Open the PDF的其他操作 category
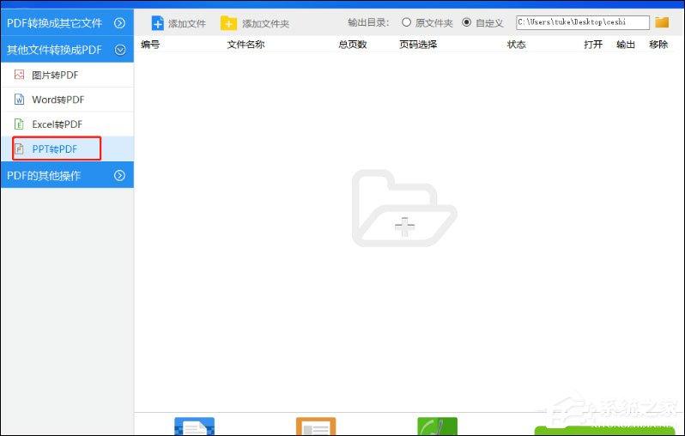 tap(67, 175)
